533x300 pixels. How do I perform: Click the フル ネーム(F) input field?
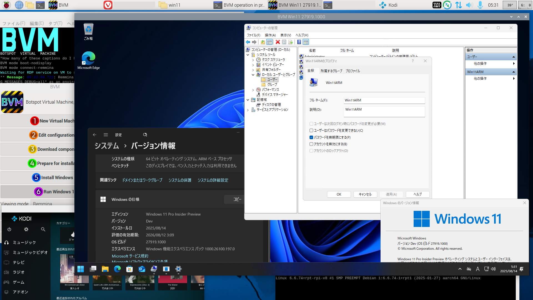[x=384, y=100]
